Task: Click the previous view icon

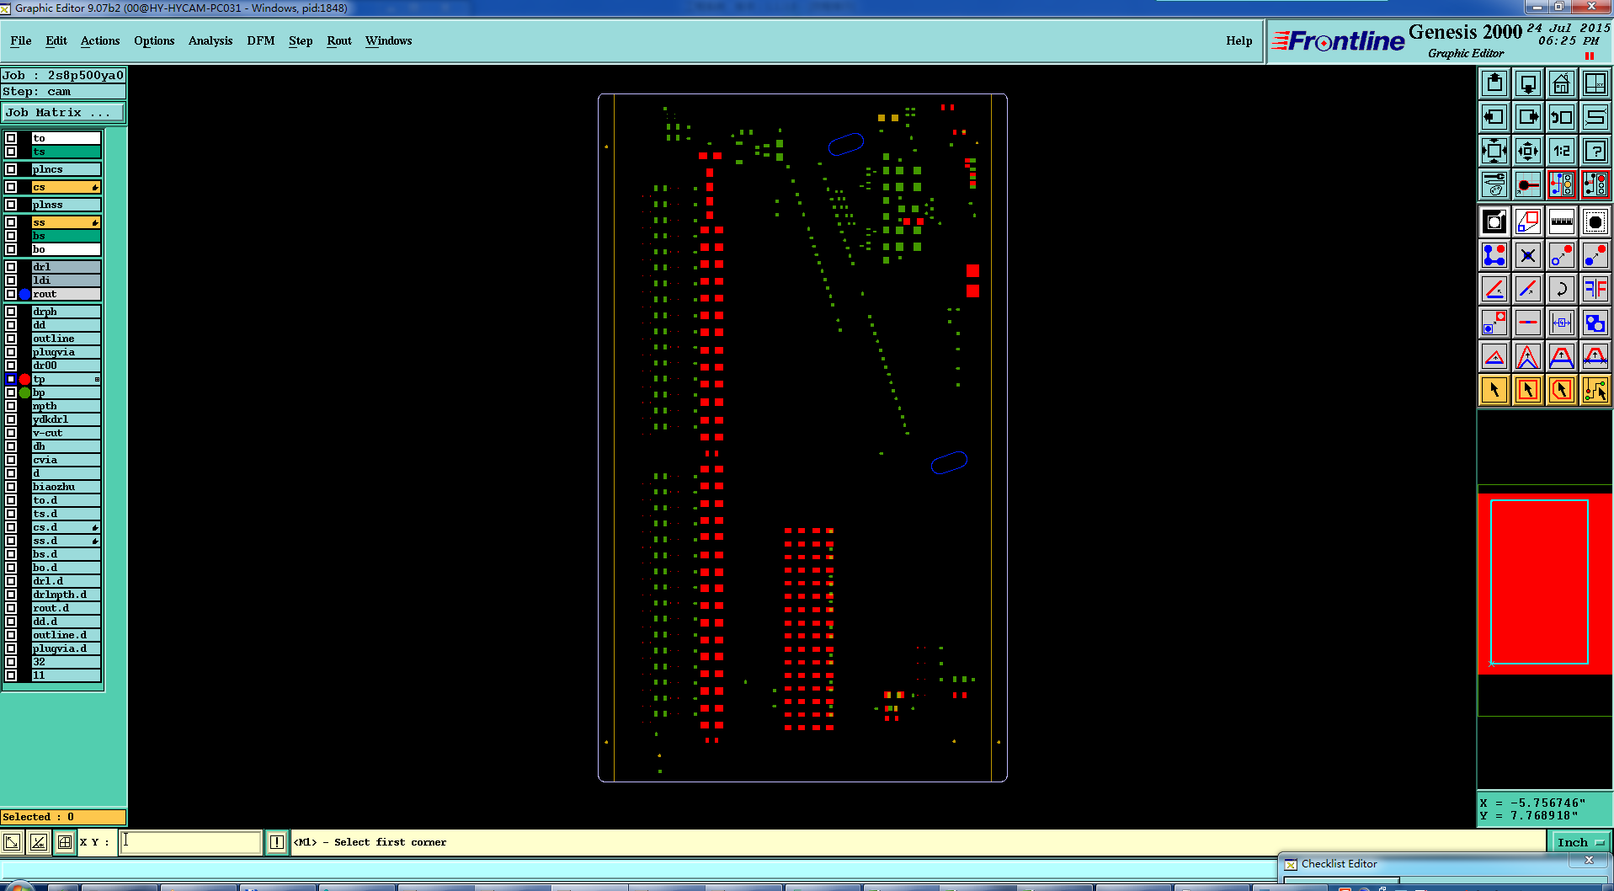Action: (x=1562, y=117)
